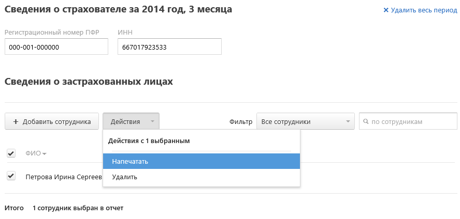
Task: Collapse the Действия menu via its arrow
Action: (x=152, y=122)
